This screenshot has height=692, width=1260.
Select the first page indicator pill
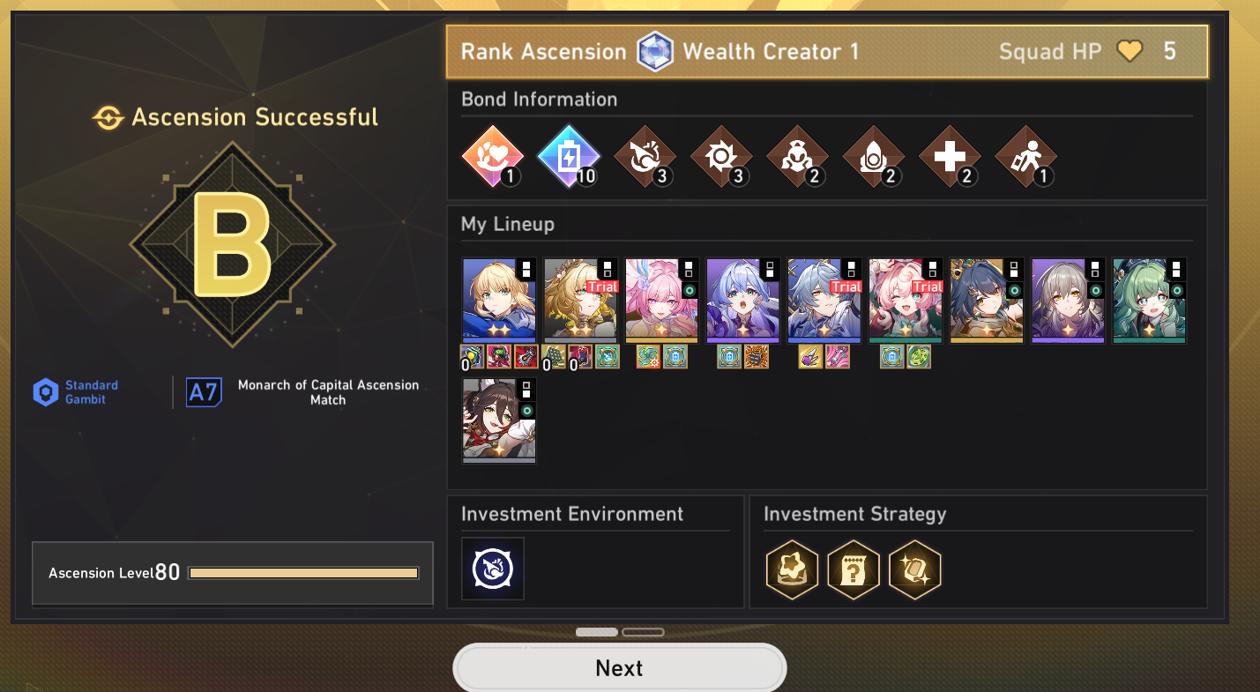tap(597, 632)
